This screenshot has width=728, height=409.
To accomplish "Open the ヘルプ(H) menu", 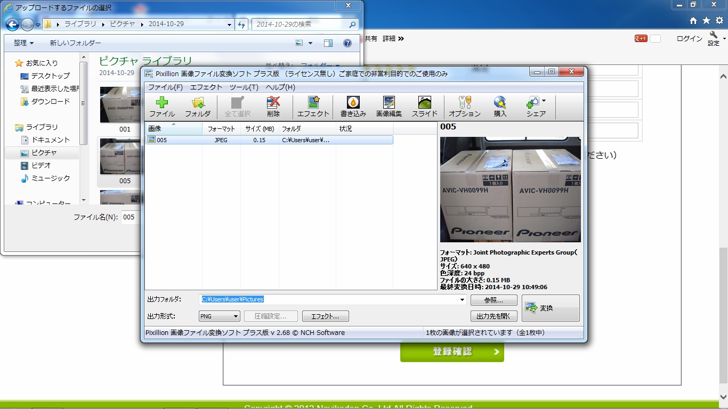I will pyautogui.click(x=280, y=87).
